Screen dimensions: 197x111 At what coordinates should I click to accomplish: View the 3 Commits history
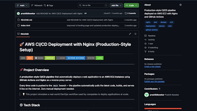[x=130, y=13]
